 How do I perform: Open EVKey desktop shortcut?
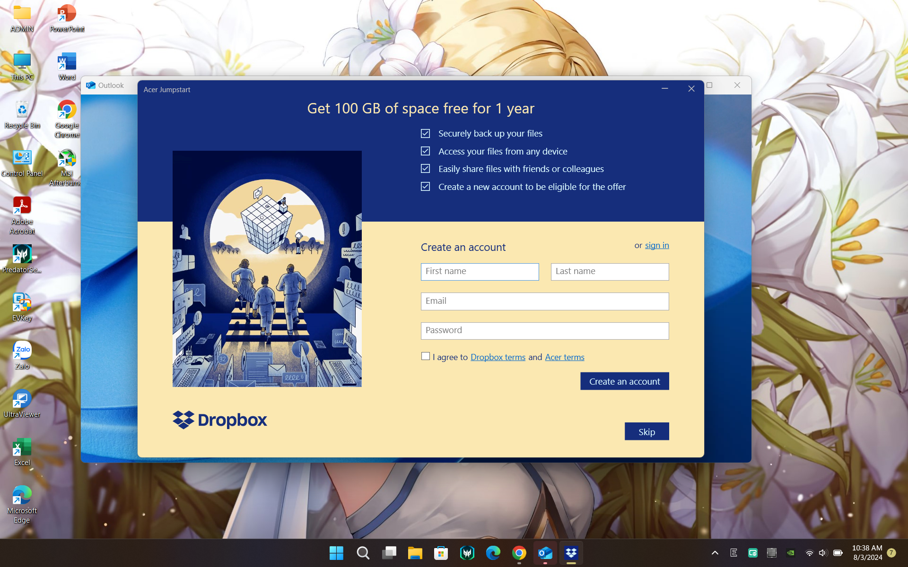(22, 307)
